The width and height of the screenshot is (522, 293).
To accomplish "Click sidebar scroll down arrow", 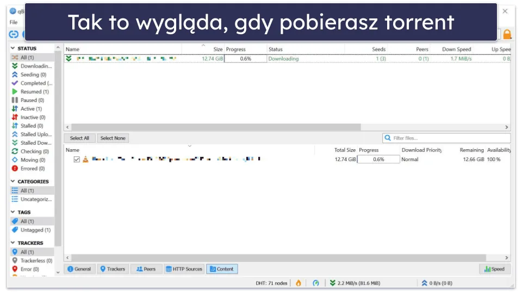I will pos(58,272).
